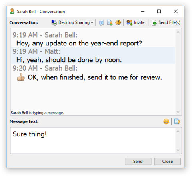Click conversation scrollbar up arrow
The height and width of the screenshot is (176, 192).
pyautogui.click(x=178, y=32)
